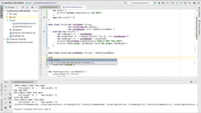The width and height of the screenshot is (201, 113).
Task: Toggle the Project tool window side tab
Action: click(x=2, y=12)
